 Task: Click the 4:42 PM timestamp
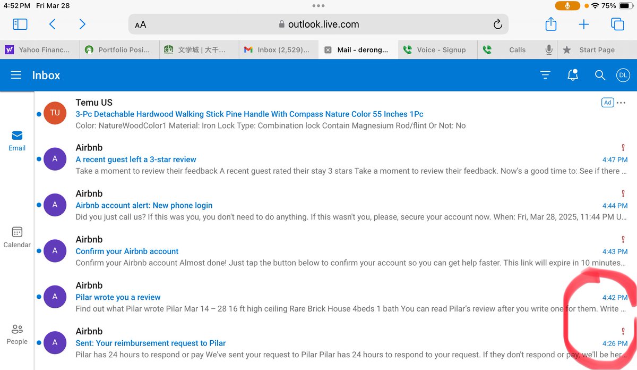615,297
